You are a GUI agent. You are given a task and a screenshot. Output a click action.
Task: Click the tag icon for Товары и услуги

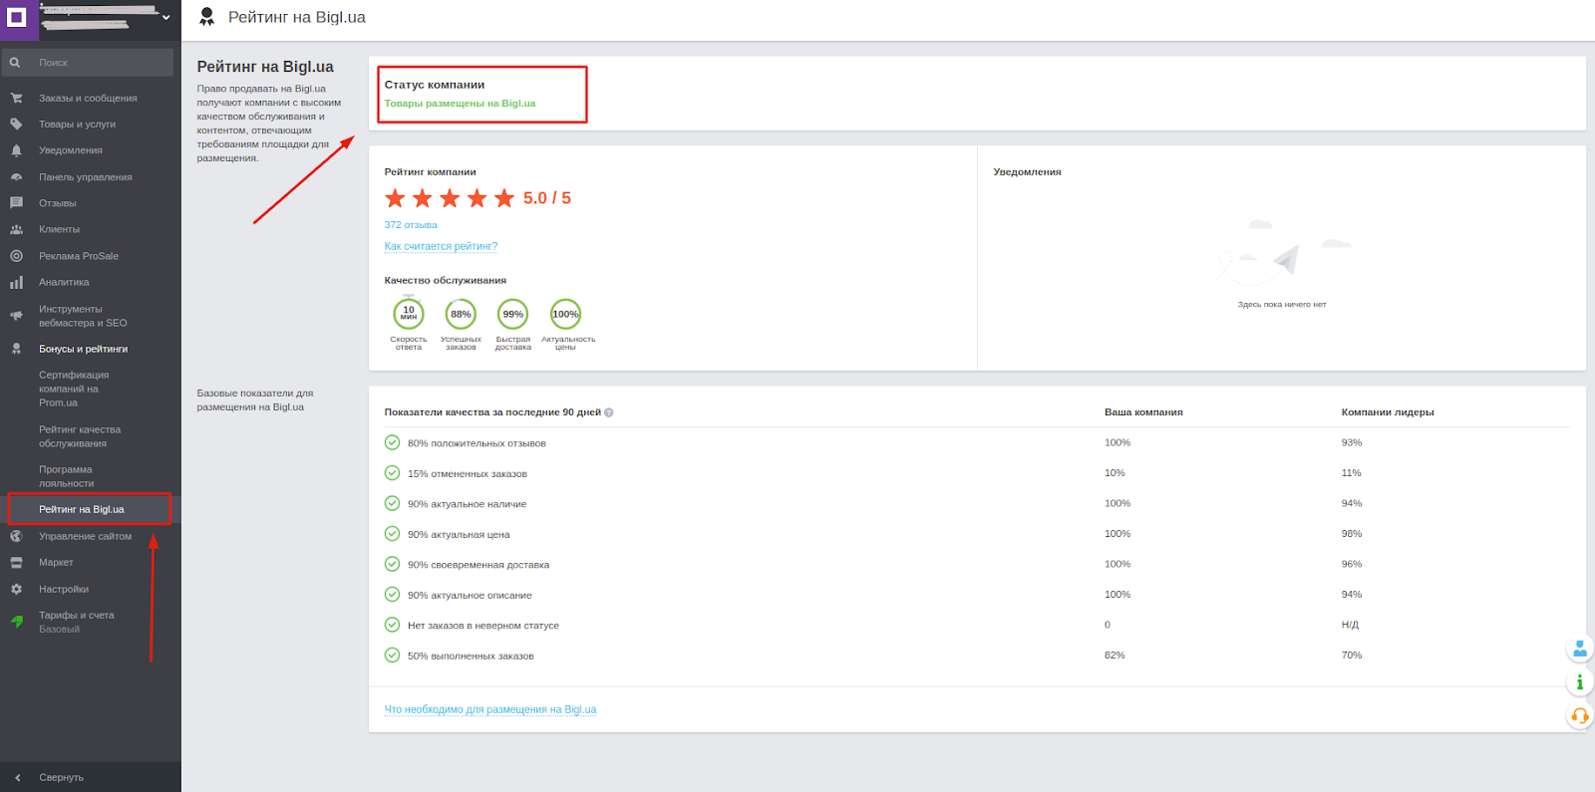pyautogui.click(x=16, y=125)
